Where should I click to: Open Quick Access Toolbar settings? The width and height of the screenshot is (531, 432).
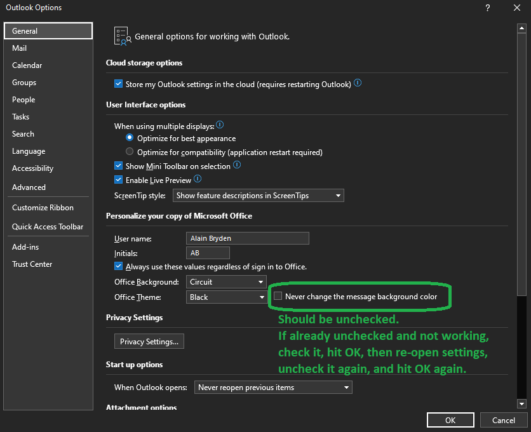pos(48,227)
